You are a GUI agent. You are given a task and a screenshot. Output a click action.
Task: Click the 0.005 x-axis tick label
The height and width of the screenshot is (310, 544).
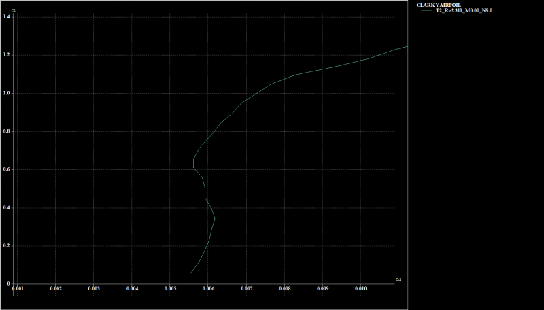pyautogui.click(x=170, y=289)
